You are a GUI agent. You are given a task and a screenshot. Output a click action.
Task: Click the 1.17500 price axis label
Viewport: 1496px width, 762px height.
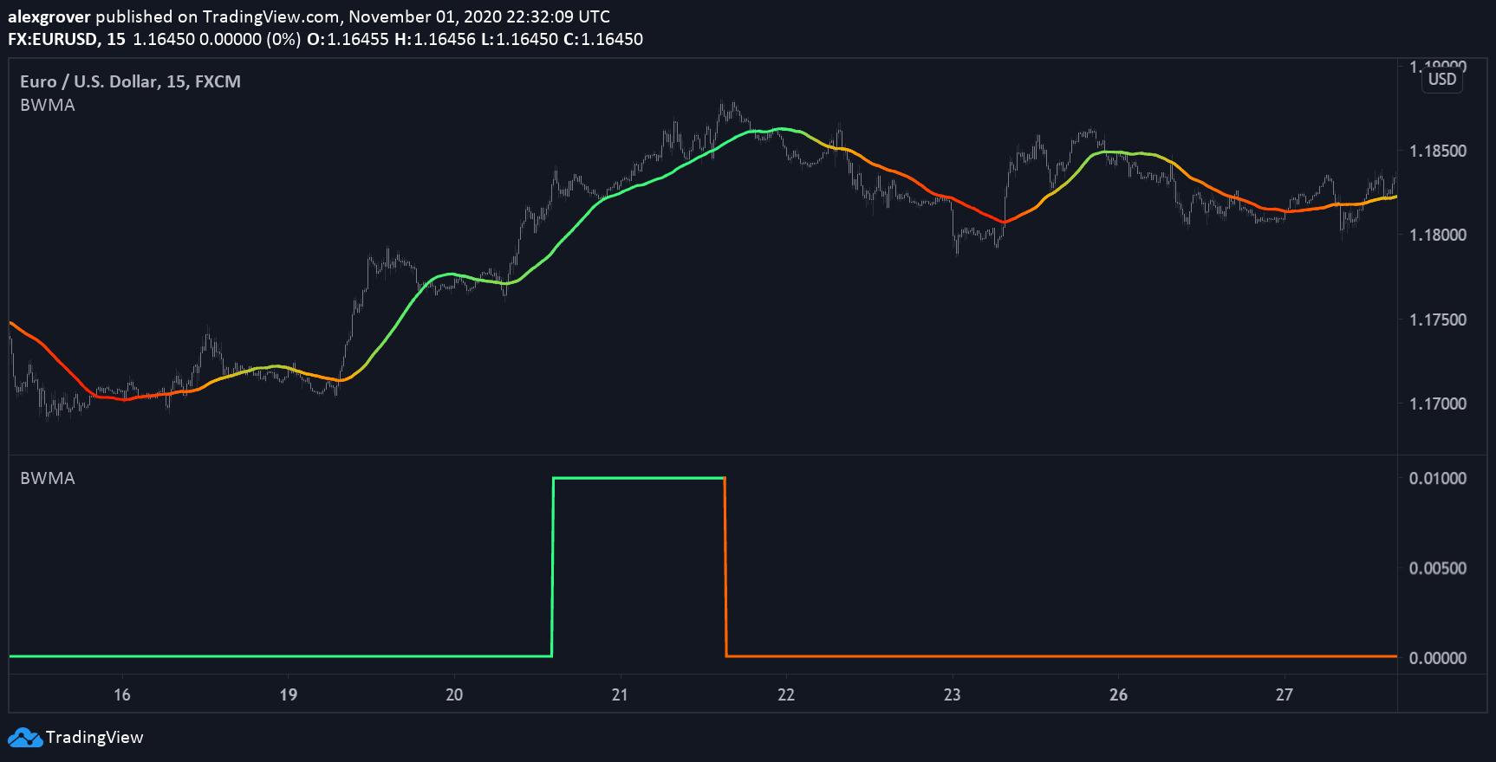pyautogui.click(x=1438, y=320)
